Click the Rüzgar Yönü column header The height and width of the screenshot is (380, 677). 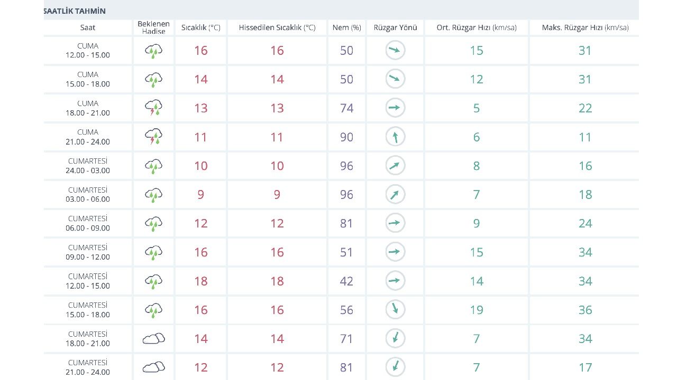pyautogui.click(x=395, y=27)
